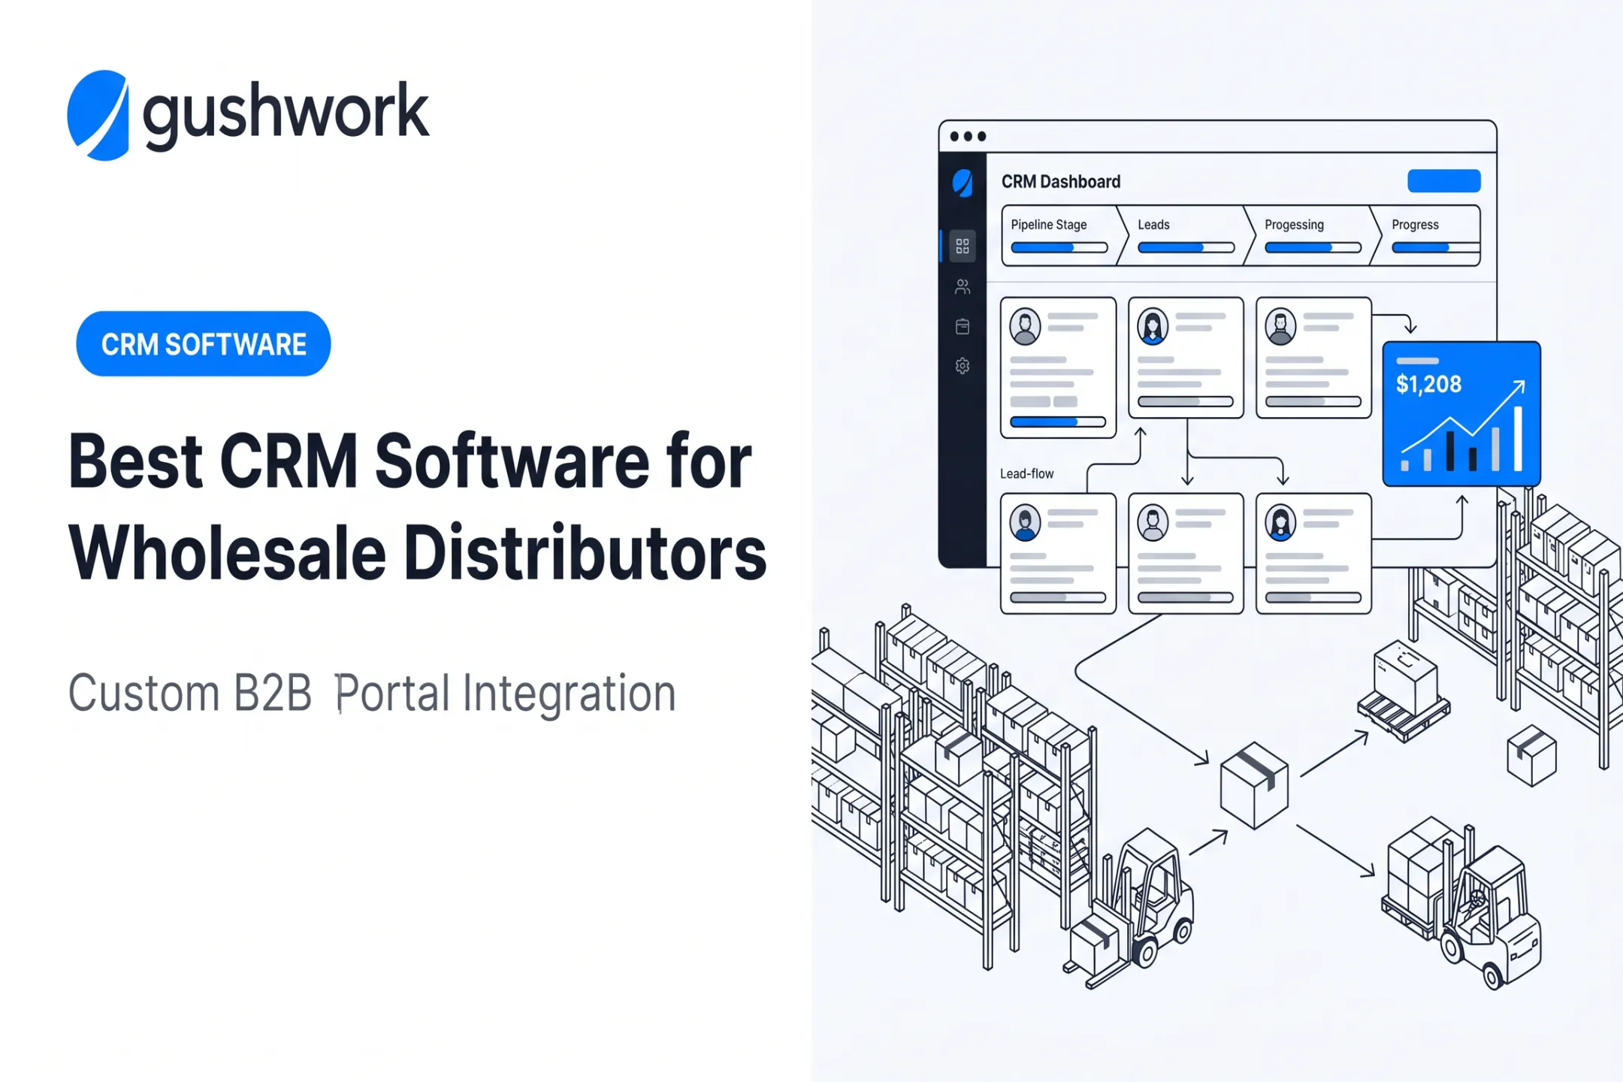This screenshot has width=1623, height=1082.
Task: Click the Pipeline Stage progress bar
Action: (x=1059, y=247)
